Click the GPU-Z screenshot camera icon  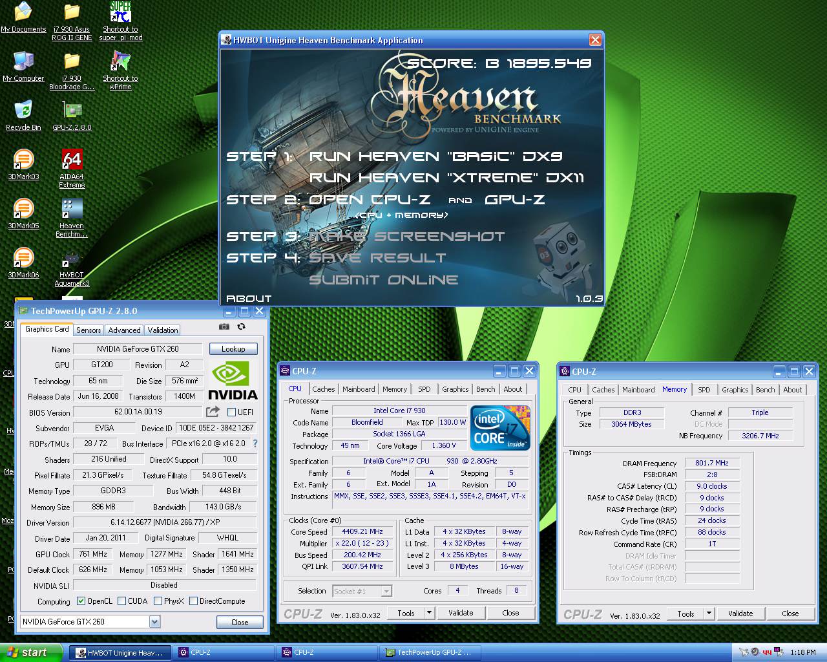click(224, 327)
